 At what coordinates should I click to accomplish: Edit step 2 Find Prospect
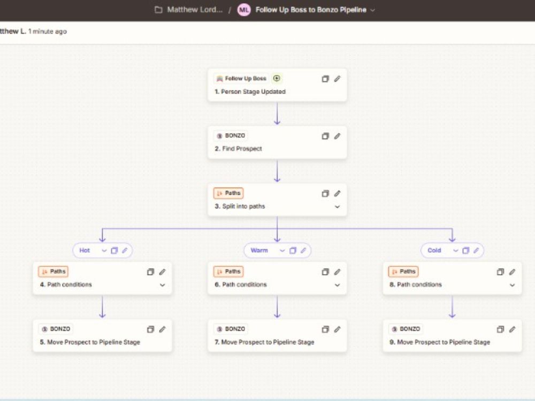tap(337, 136)
